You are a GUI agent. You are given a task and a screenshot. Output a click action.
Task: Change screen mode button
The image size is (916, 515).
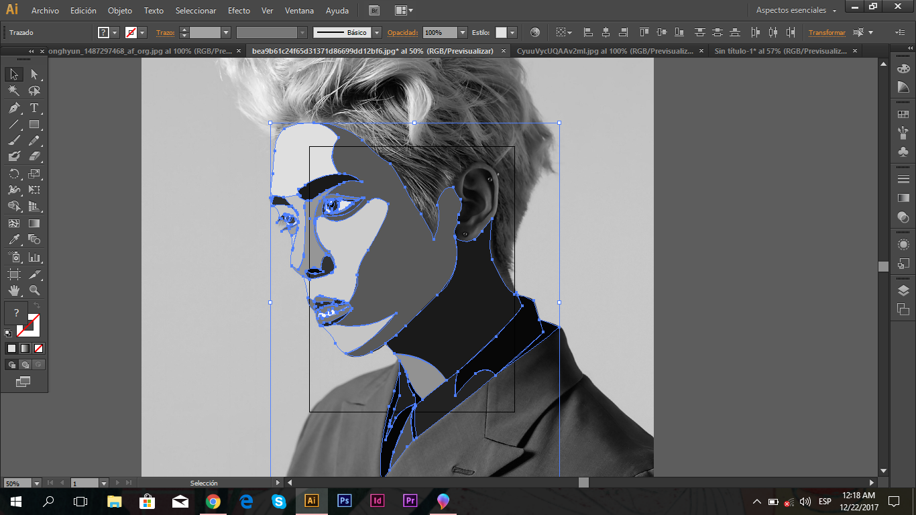(x=23, y=382)
